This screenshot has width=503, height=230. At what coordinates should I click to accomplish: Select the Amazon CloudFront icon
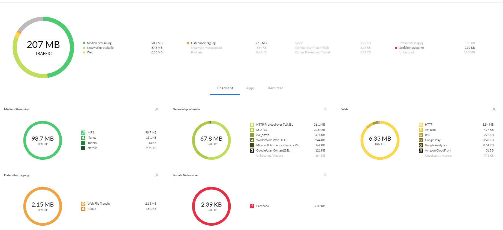[421, 150]
